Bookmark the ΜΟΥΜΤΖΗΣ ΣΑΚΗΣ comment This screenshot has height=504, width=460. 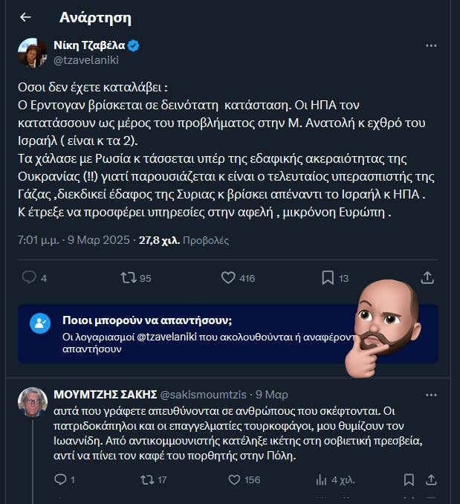click(409, 479)
